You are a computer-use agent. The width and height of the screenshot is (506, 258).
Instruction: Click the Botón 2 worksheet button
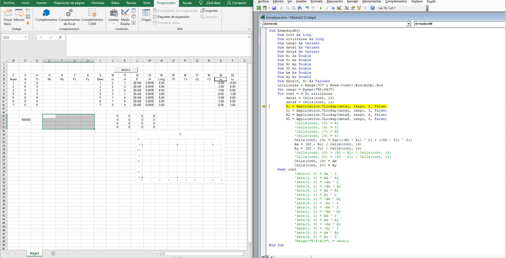126,70
